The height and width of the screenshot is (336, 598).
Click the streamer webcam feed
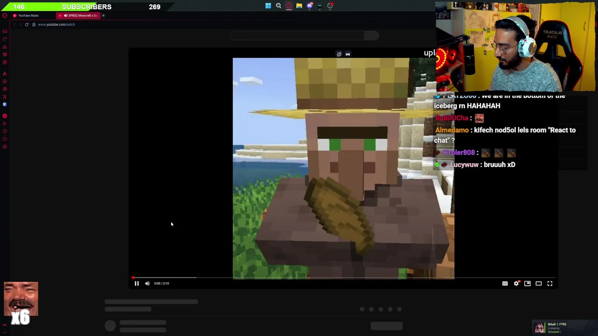516,47
